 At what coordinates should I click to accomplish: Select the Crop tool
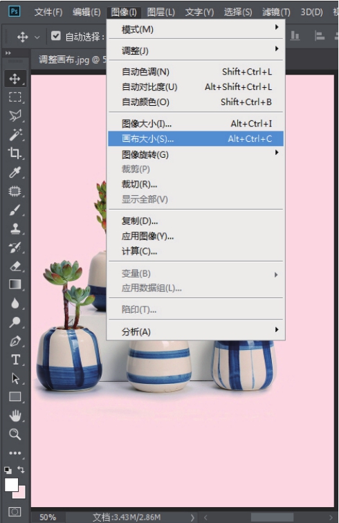(15, 153)
